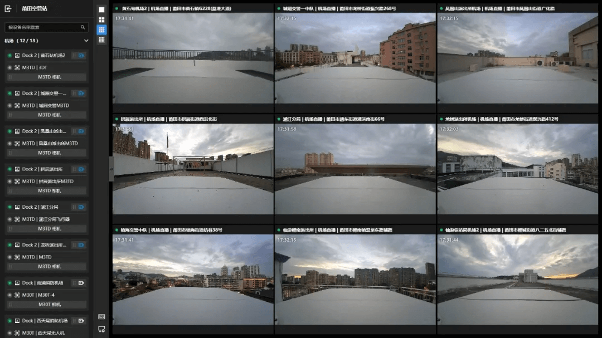This screenshot has height=338, width=602.
Task: Click the dock icon for Dock 2 拱辰派出所
Action: tap(17, 169)
